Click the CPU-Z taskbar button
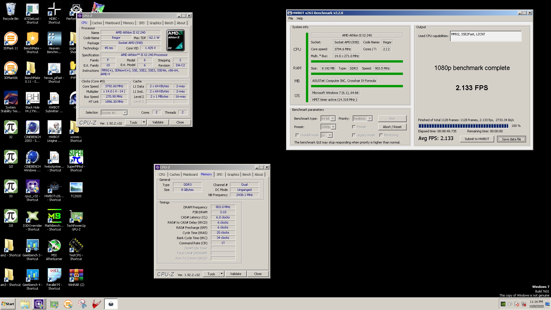551x310 pixels. (x=39, y=304)
